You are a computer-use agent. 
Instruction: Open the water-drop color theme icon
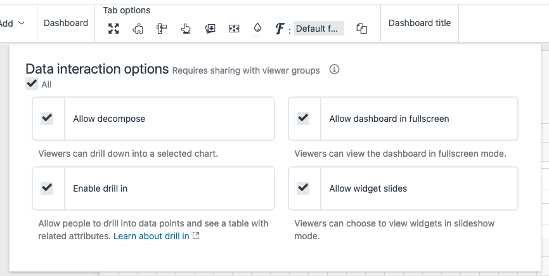click(x=257, y=29)
